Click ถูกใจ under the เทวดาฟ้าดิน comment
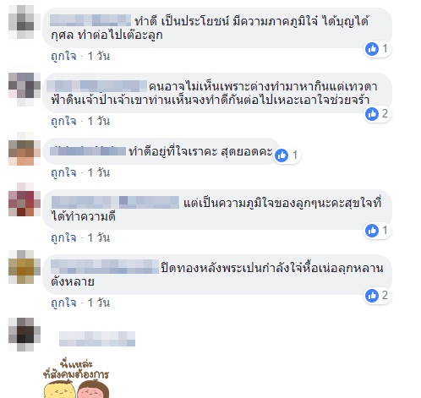 pos(63,121)
